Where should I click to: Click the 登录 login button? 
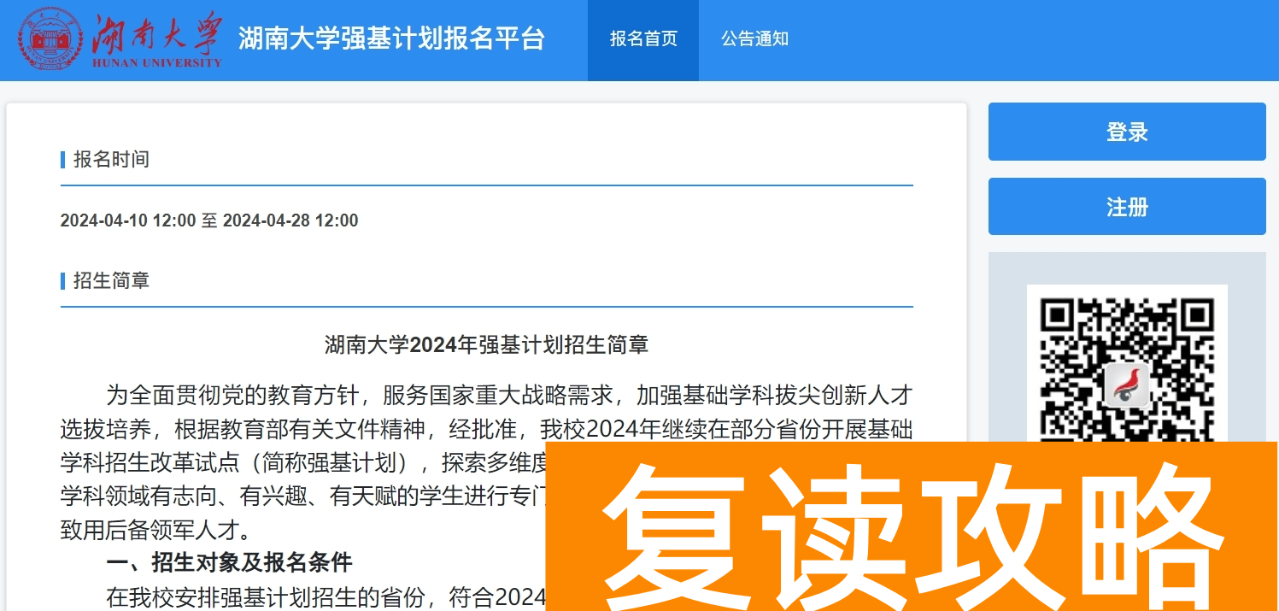click(1126, 131)
